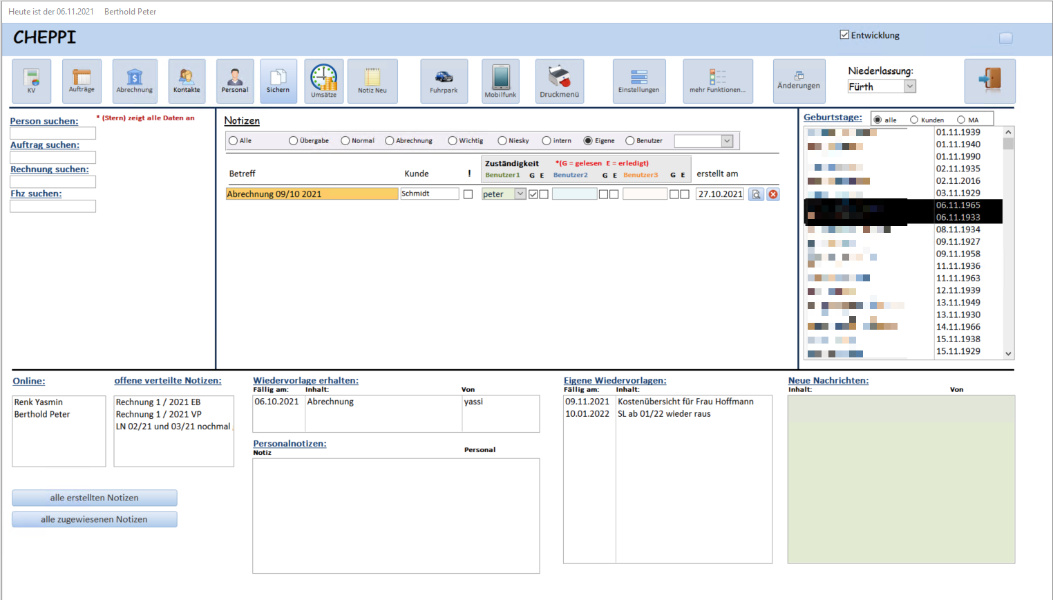Delete the note with the red X icon
The width and height of the screenshot is (1053, 600).
tap(773, 194)
